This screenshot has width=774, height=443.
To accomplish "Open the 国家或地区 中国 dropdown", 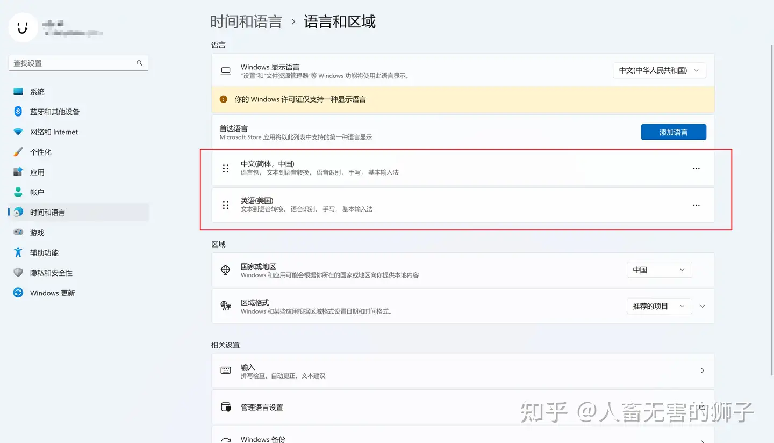I will pos(660,270).
